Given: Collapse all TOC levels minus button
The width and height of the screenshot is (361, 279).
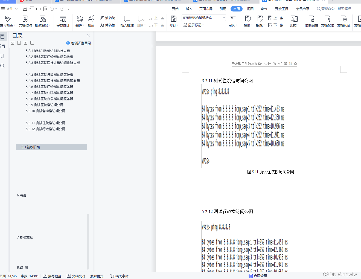Looking at the screenshot, I should click(32, 43).
